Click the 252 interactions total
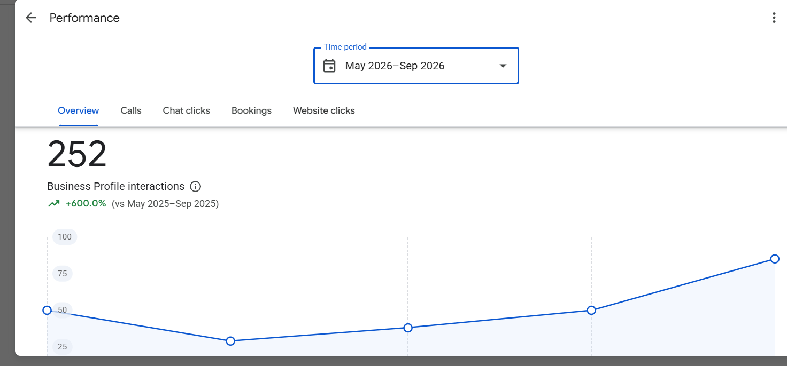787x366 pixels. [x=77, y=155]
